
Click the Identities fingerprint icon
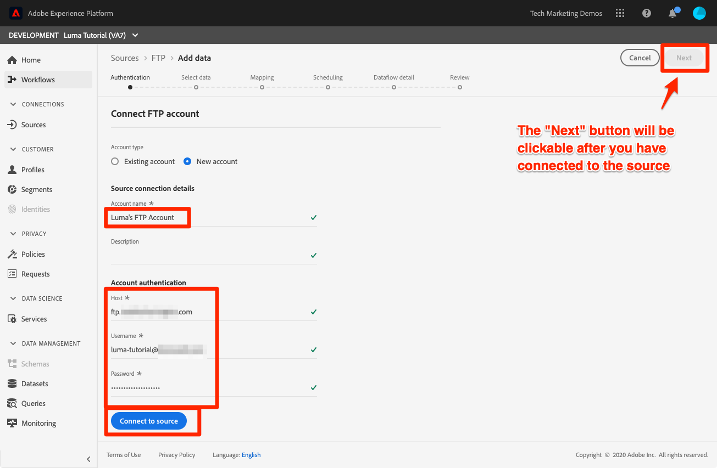tap(12, 209)
